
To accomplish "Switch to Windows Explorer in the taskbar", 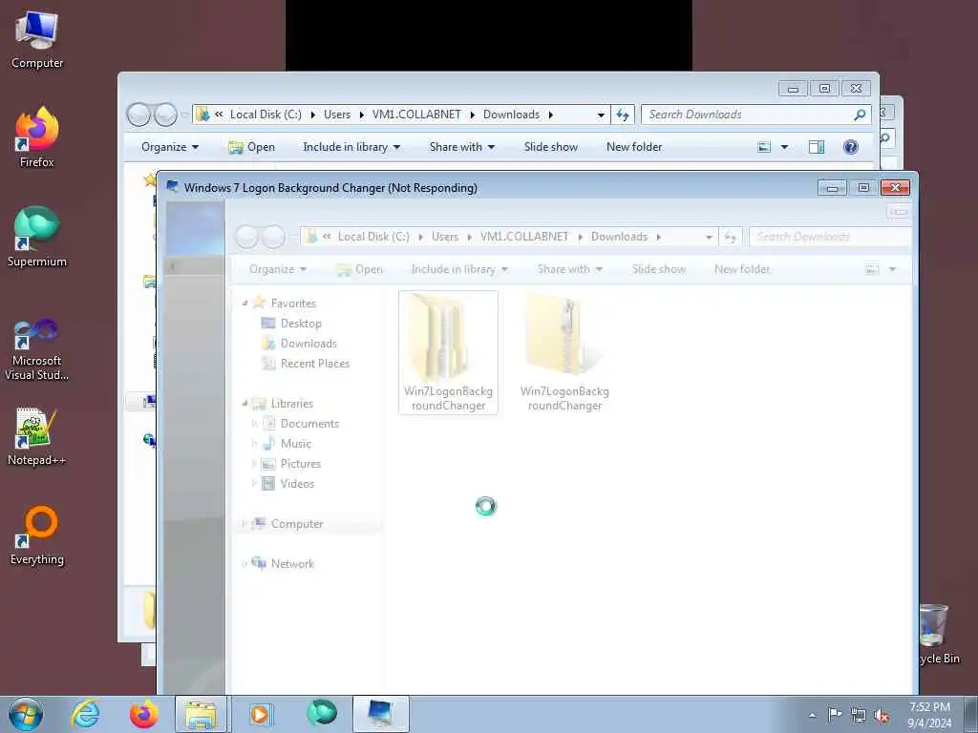I will tap(201, 714).
